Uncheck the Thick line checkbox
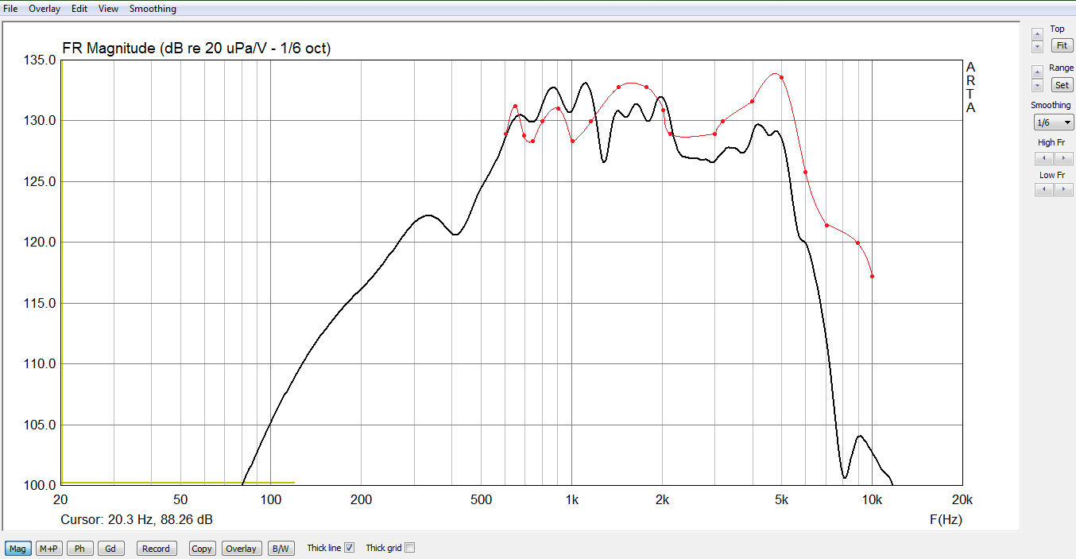1076x559 pixels. pyautogui.click(x=350, y=548)
